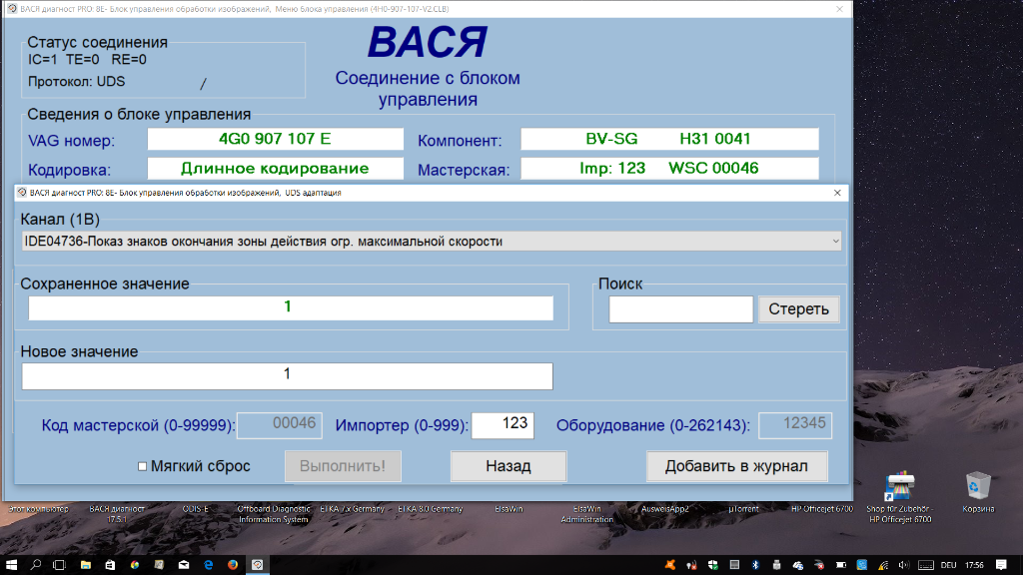Expand the Канал IDE04736 channel dropdown

click(x=835, y=242)
